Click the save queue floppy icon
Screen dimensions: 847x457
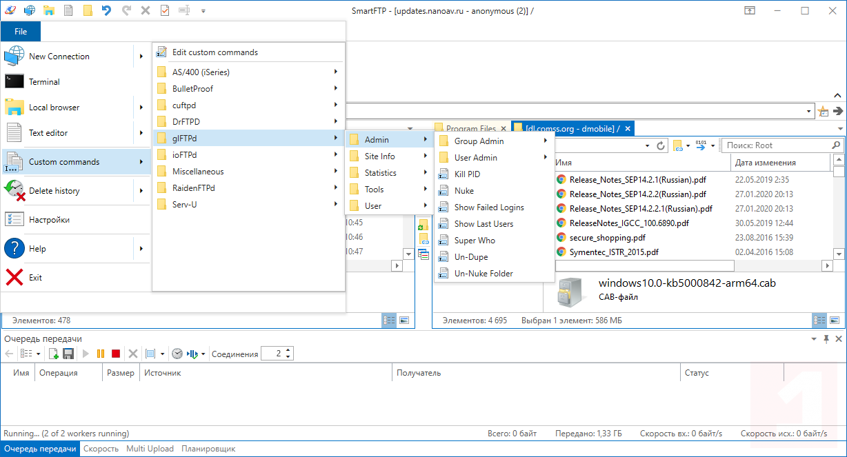68,354
